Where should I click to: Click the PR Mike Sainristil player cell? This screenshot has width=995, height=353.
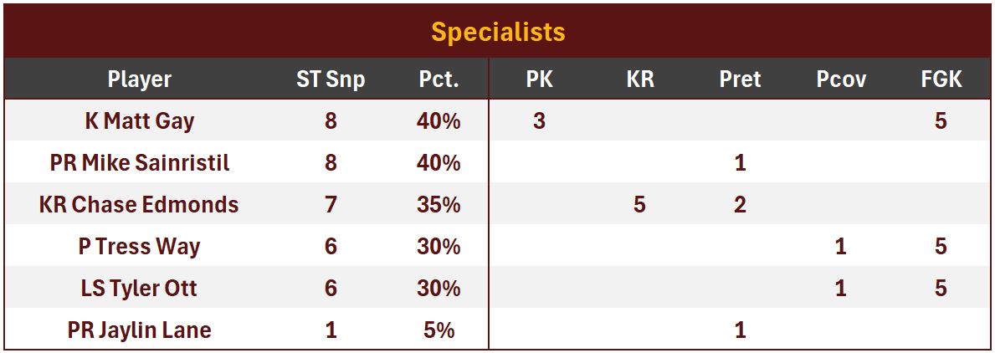[140, 163]
